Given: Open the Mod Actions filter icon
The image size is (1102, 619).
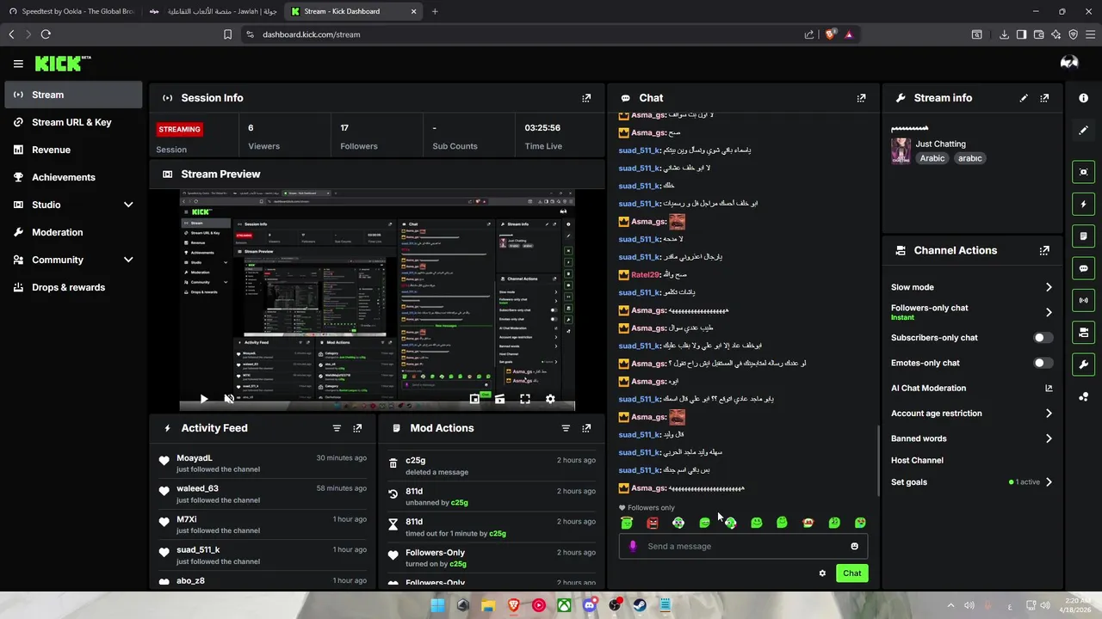Looking at the screenshot, I should tap(566, 428).
